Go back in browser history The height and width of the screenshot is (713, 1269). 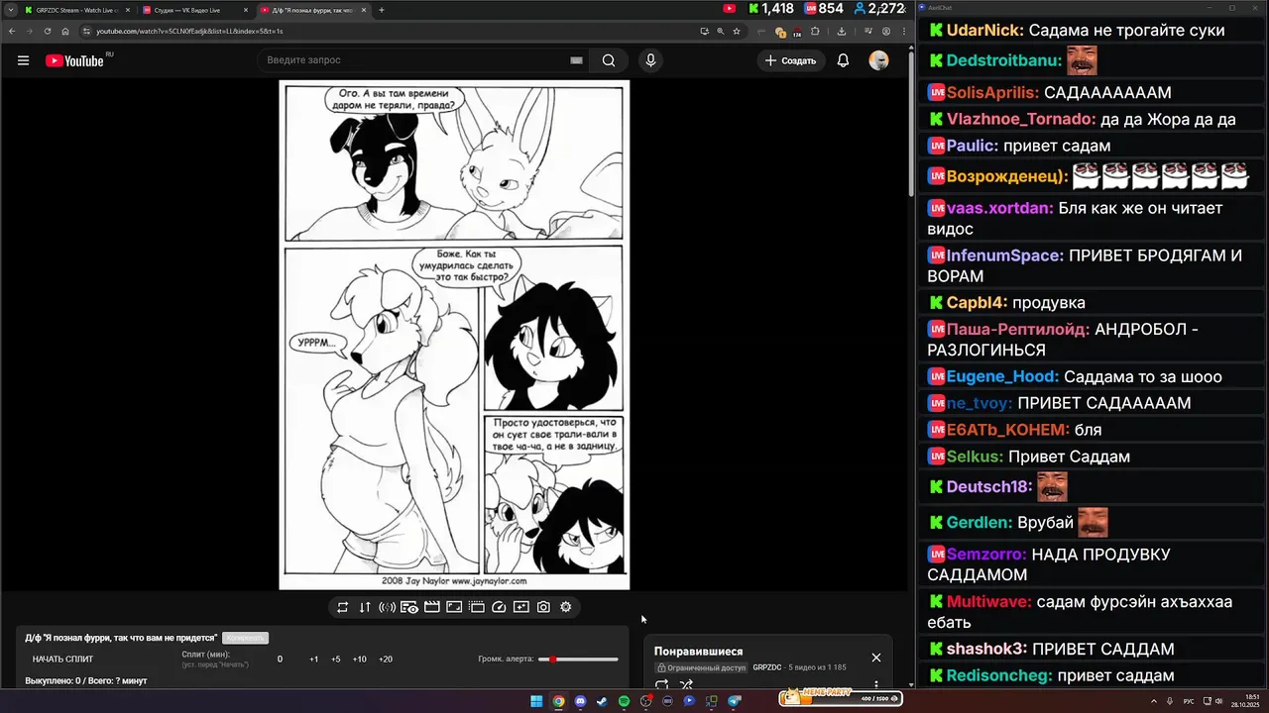(x=12, y=31)
